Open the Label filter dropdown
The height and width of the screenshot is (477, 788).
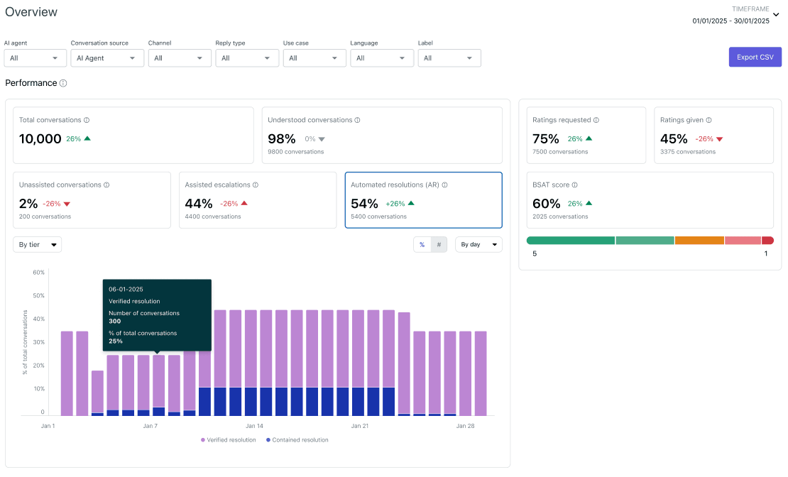[x=449, y=58]
